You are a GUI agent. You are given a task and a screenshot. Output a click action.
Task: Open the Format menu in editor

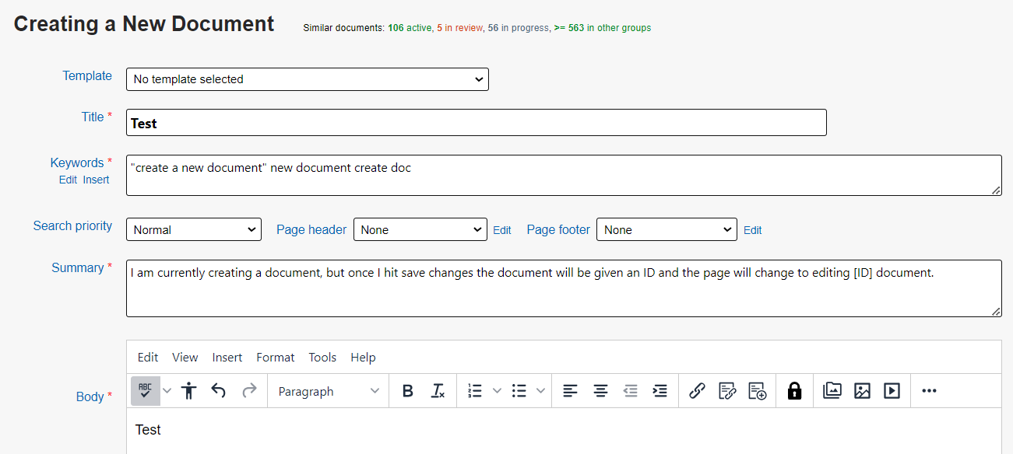click(x=276, y=358)
